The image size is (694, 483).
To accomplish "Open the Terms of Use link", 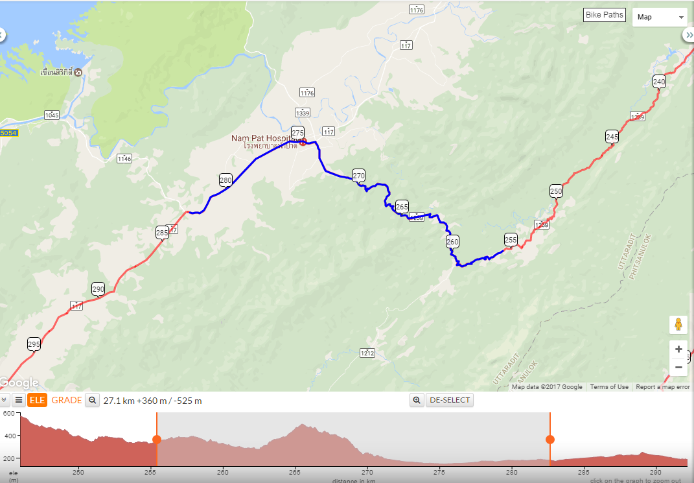I will coord(609,387).
